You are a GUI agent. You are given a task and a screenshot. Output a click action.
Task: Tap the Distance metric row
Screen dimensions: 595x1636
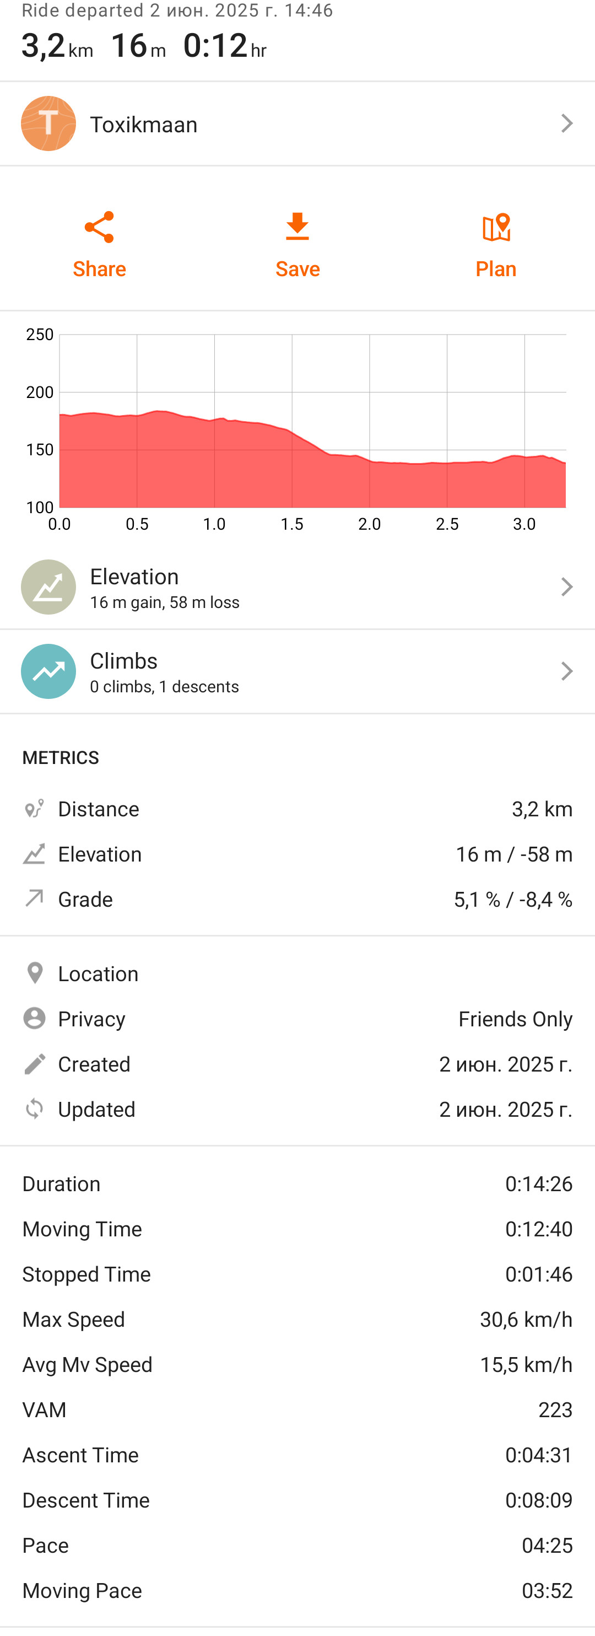(x=297, y=809)
